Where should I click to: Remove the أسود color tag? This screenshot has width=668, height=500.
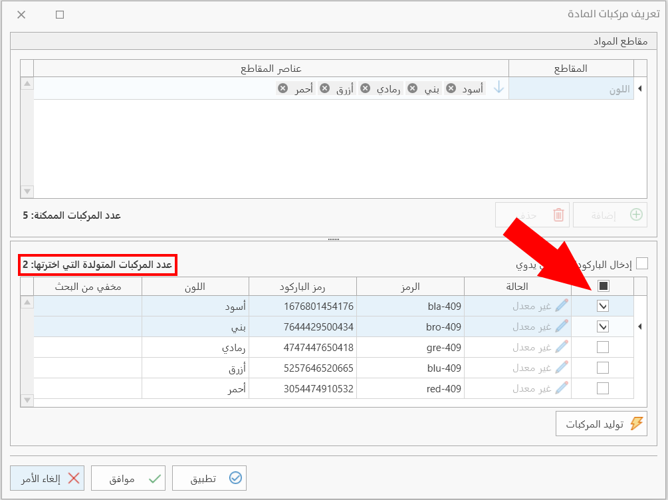[451, 88]
